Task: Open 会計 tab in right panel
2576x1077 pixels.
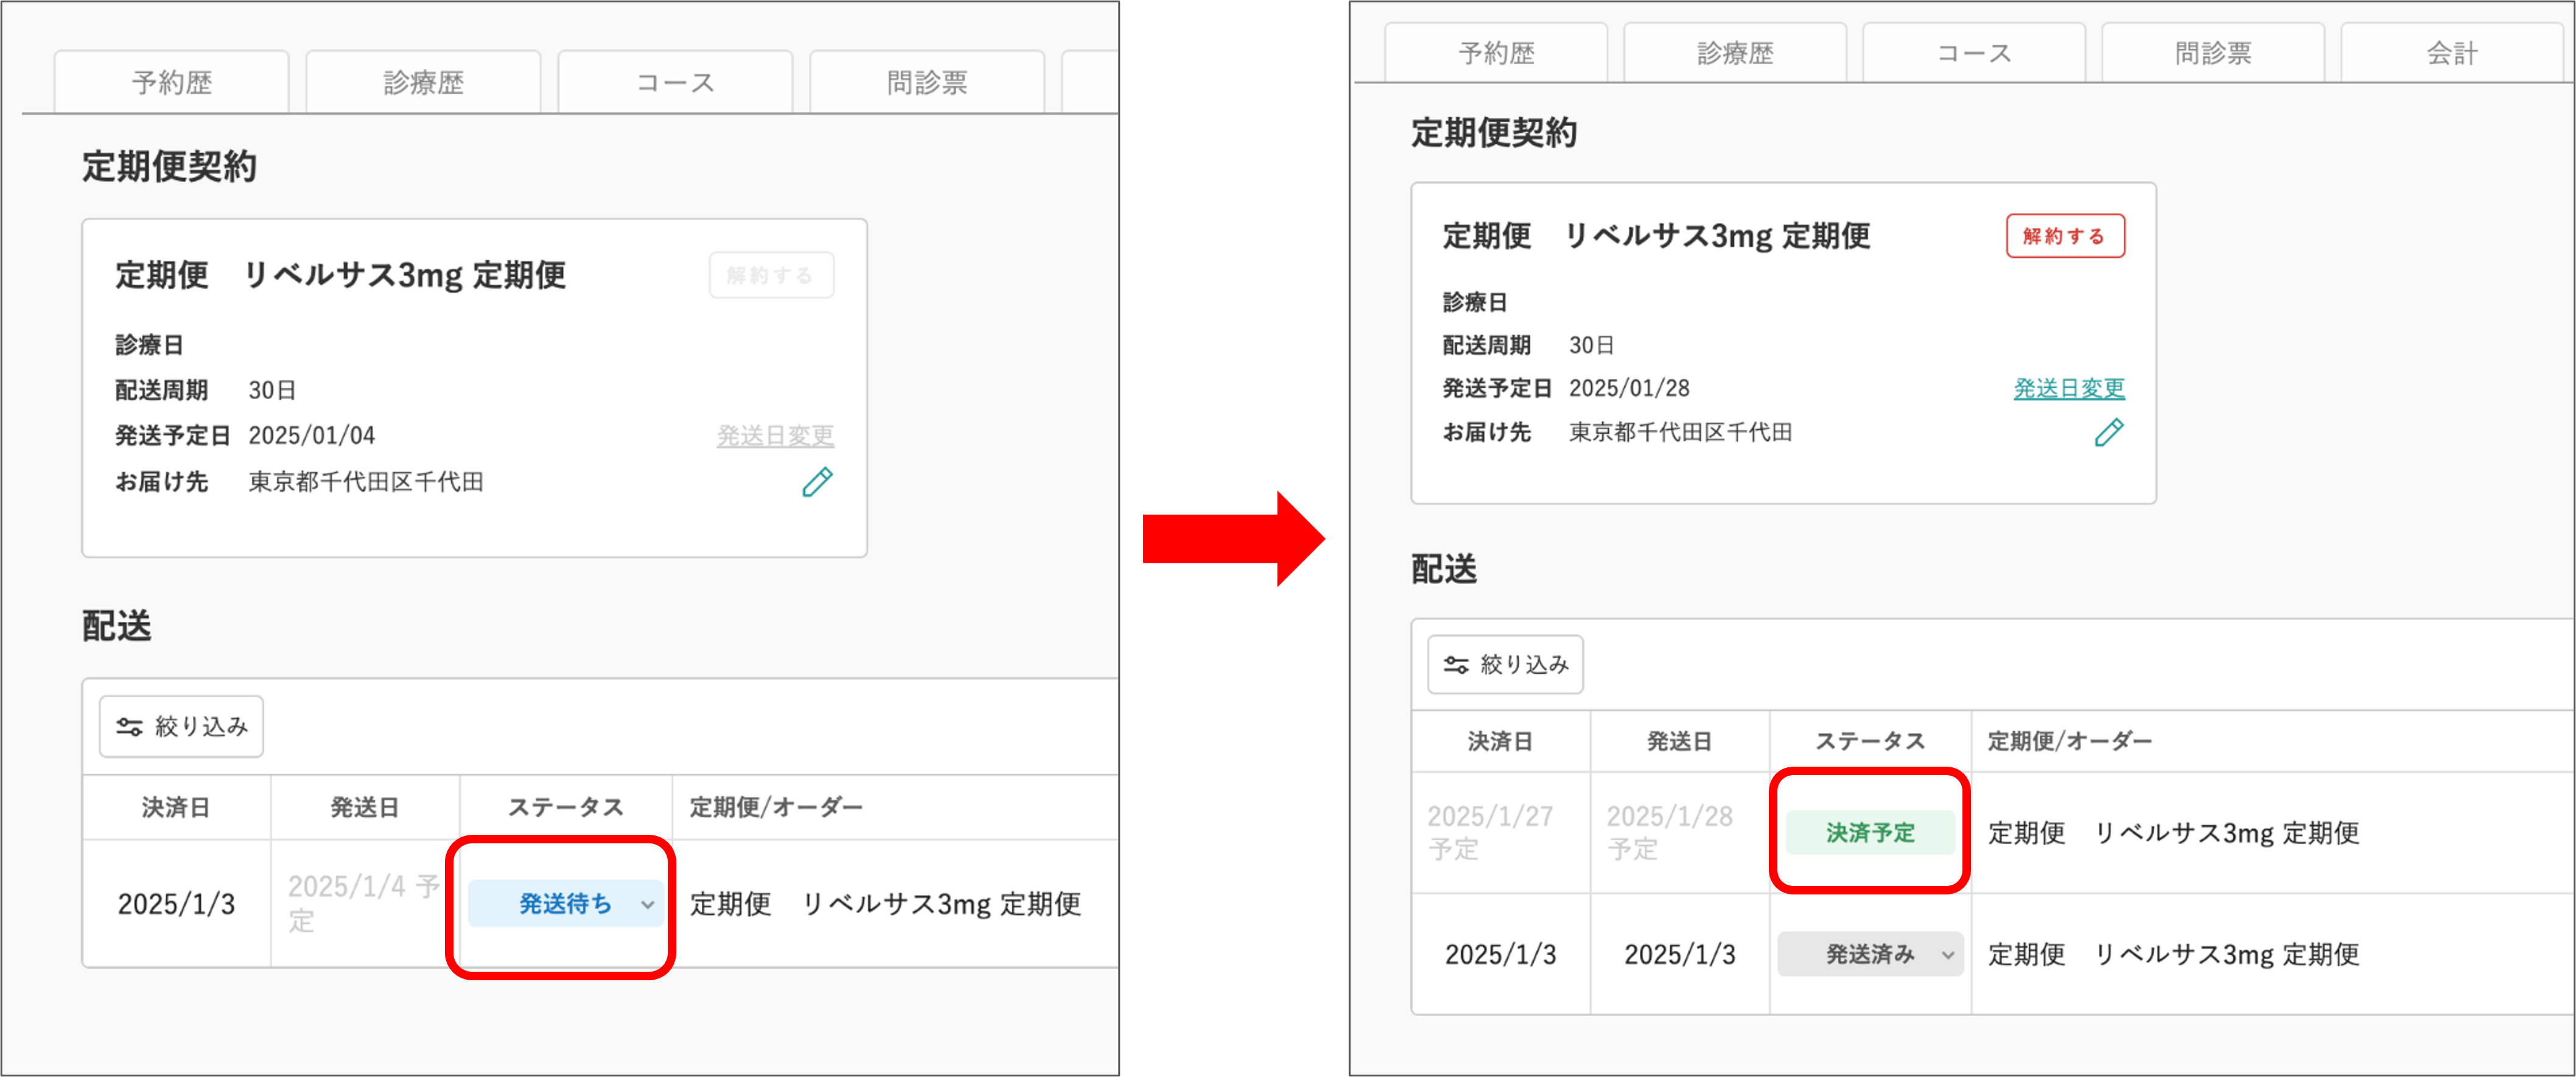Action: coord(2452,53)
